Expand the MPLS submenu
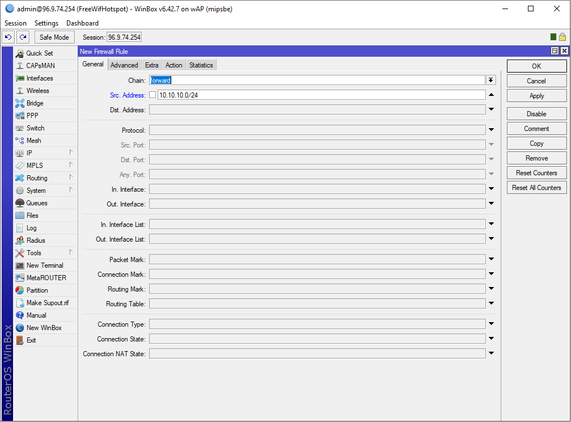Image resolution: width=571 pixels, height=422 pixels. tap(71, 164)
